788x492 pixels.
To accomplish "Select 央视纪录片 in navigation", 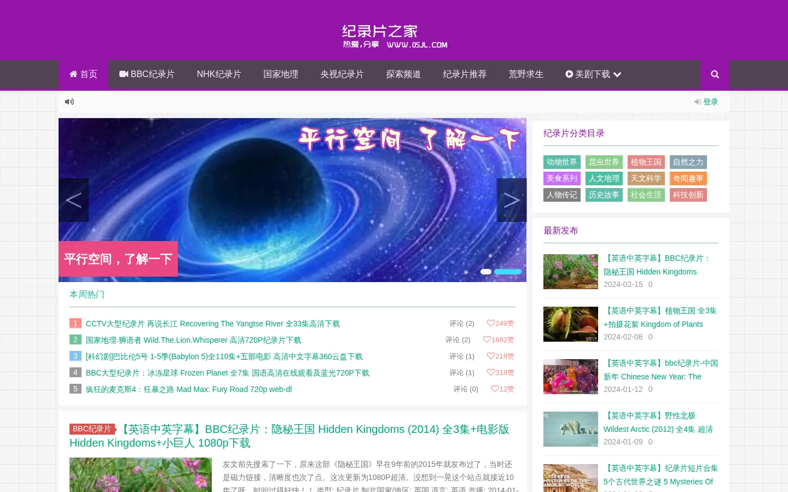I will [342, 74].
